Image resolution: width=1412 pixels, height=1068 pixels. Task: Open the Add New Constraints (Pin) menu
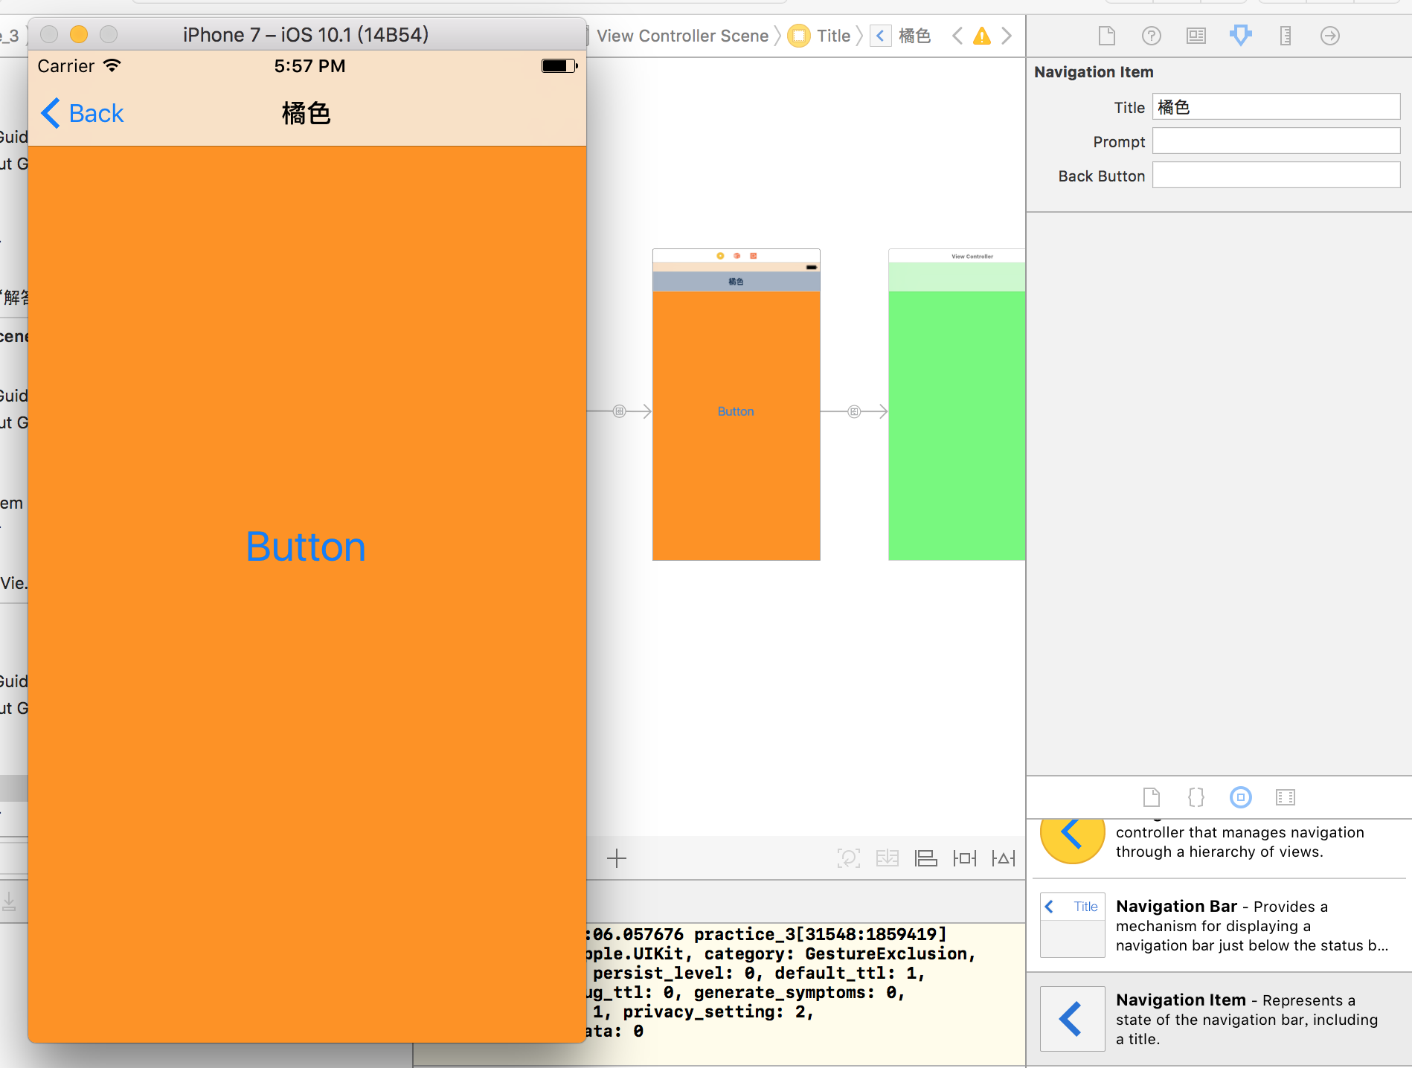[x=965, y=858]
